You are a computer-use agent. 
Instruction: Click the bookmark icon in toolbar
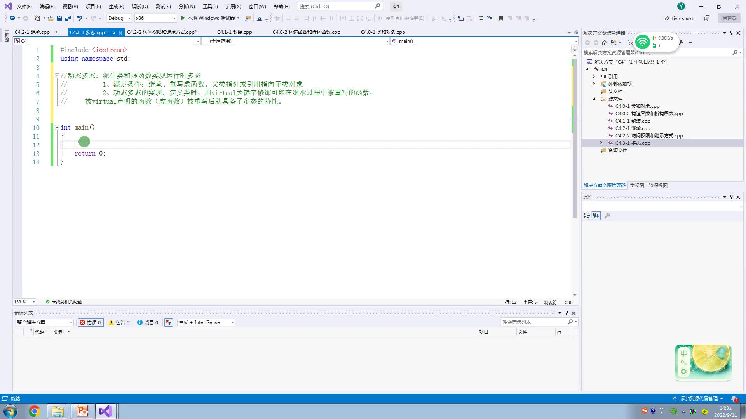501,18
